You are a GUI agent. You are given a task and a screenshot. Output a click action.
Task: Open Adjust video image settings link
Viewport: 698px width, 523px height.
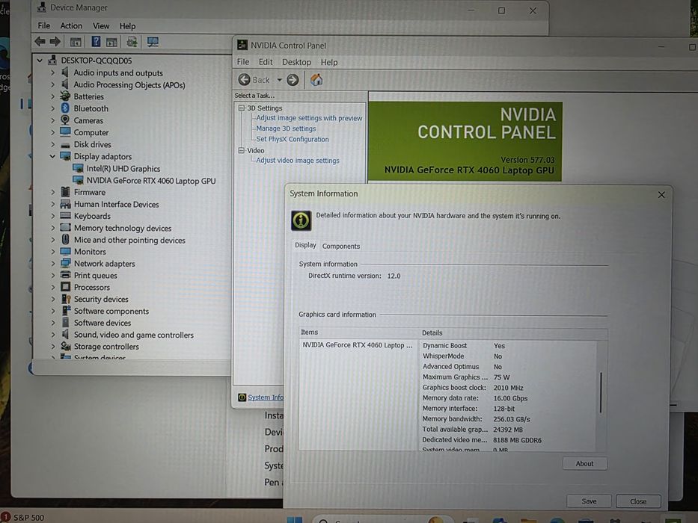(x=297, y=161)
